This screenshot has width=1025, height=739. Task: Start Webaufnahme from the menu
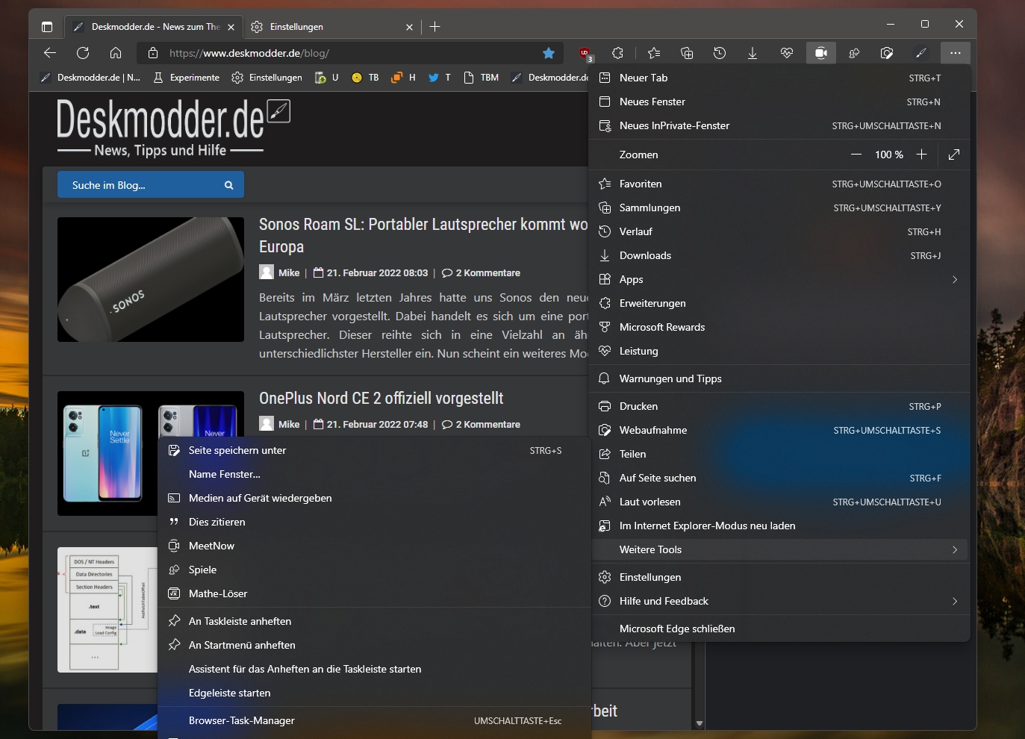779,430
